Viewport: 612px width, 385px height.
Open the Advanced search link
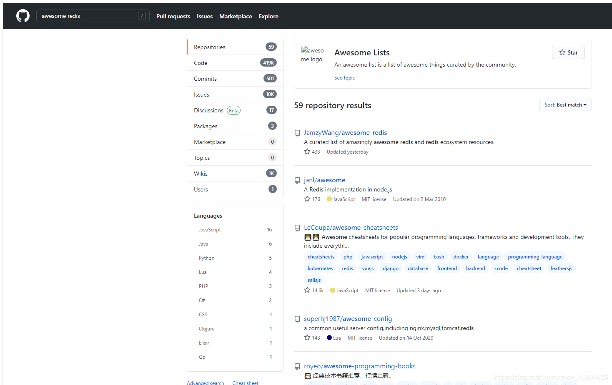205,383
